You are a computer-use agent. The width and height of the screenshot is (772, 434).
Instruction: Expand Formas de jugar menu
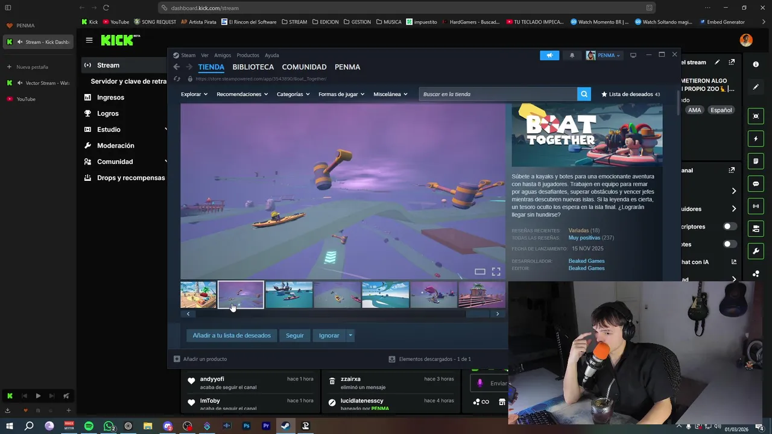[x=341, y=94]
